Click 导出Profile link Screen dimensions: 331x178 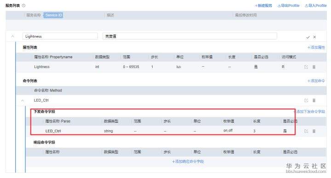[289, 6]
